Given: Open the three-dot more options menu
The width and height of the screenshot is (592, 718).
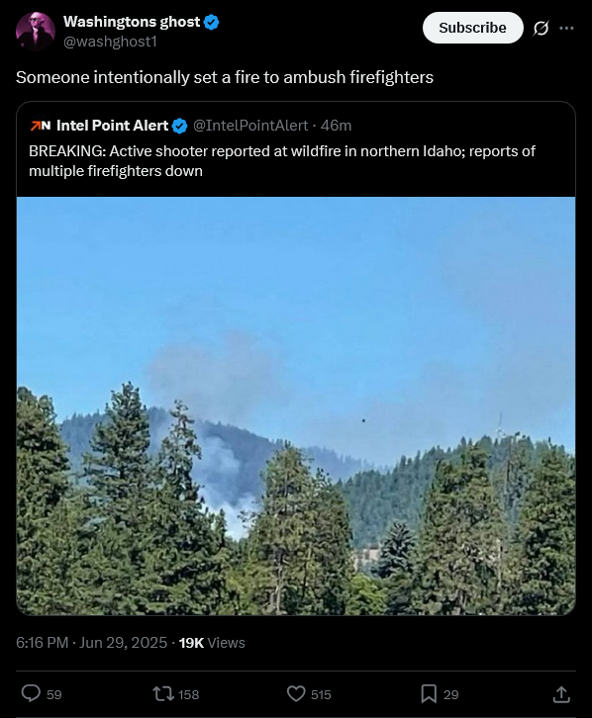Looking at the screenshot, I should [x=566, y=29].
